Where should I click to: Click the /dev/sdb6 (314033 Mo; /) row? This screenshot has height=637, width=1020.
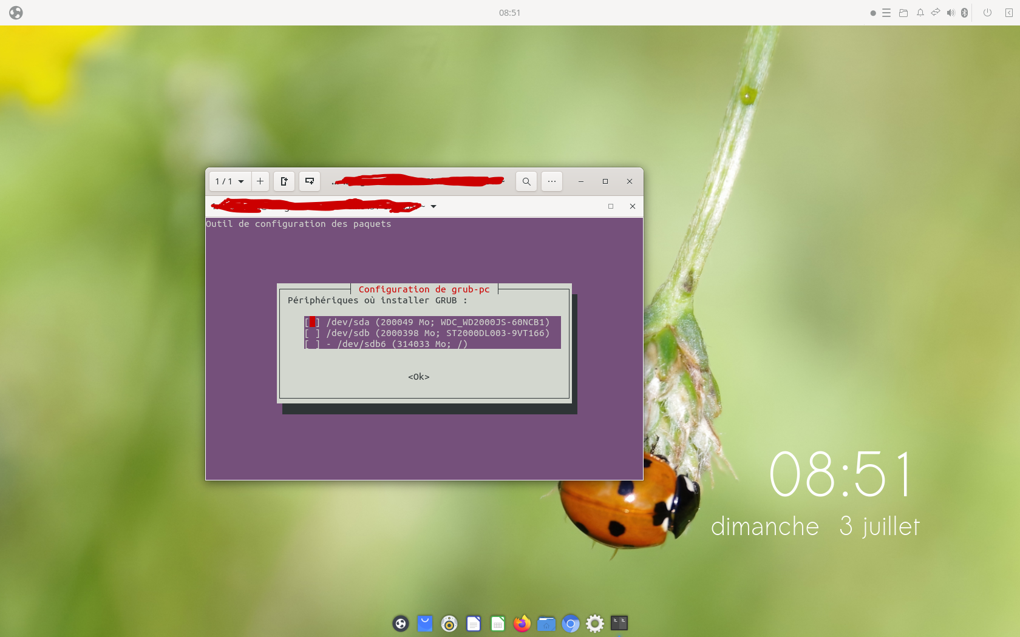(x=432, y=344)
